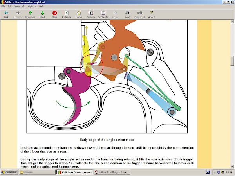This screenshot has height=176, width=235.
Task: Switch to the Ebooks taskbar window
Action: pyautogui.click(x=37, y=172)
